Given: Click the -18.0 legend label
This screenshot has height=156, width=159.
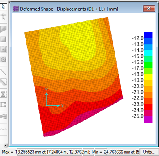Looking at the screenshot, I should 138,74.
